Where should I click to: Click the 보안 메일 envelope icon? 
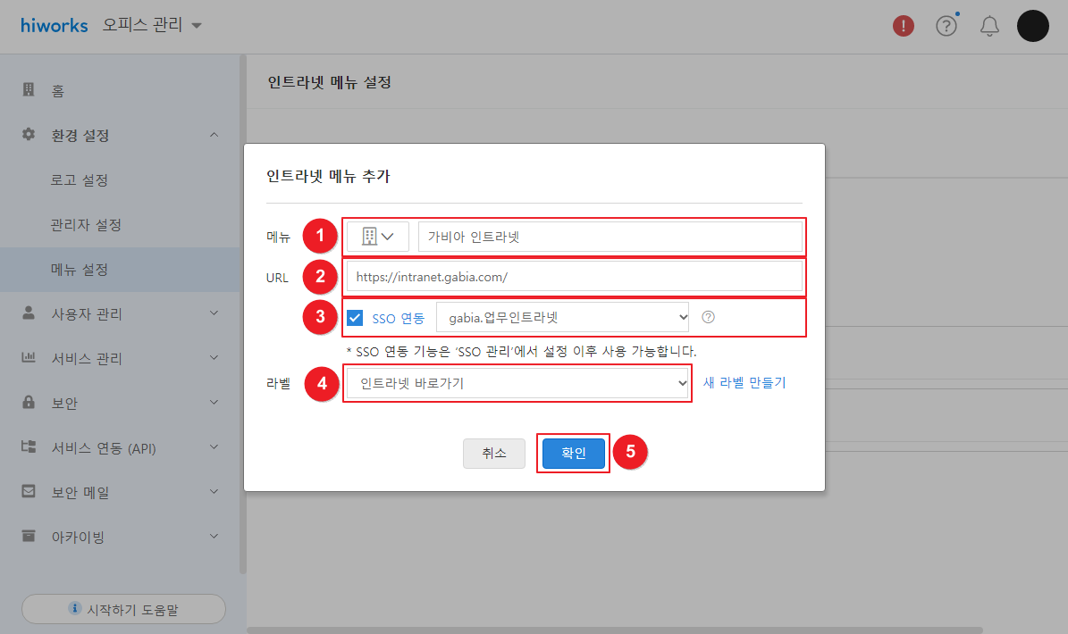tap(29, 491)
